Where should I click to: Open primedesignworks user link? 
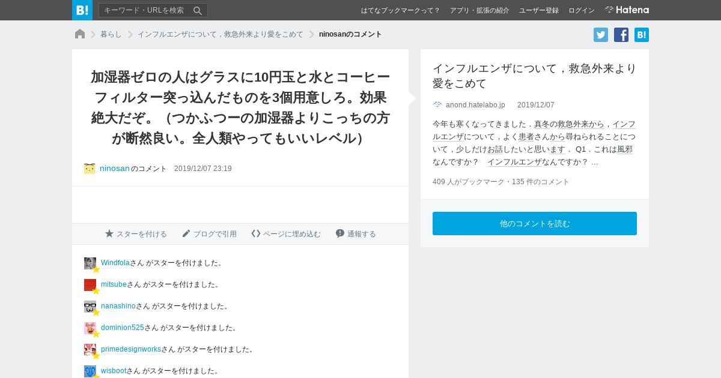(131, 349)
